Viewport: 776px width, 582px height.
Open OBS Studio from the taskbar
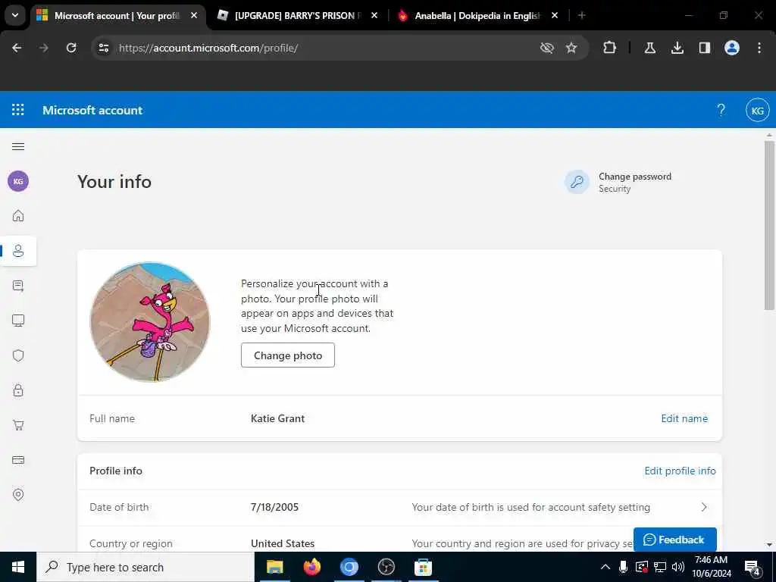[386, 567]
